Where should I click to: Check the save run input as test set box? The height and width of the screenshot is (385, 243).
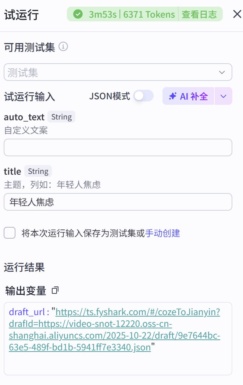(x=9, y=233)
